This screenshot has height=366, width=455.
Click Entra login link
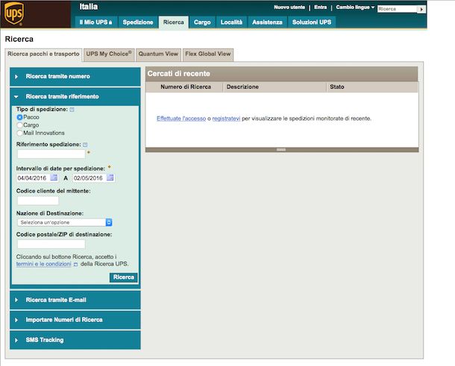[320, 7]
